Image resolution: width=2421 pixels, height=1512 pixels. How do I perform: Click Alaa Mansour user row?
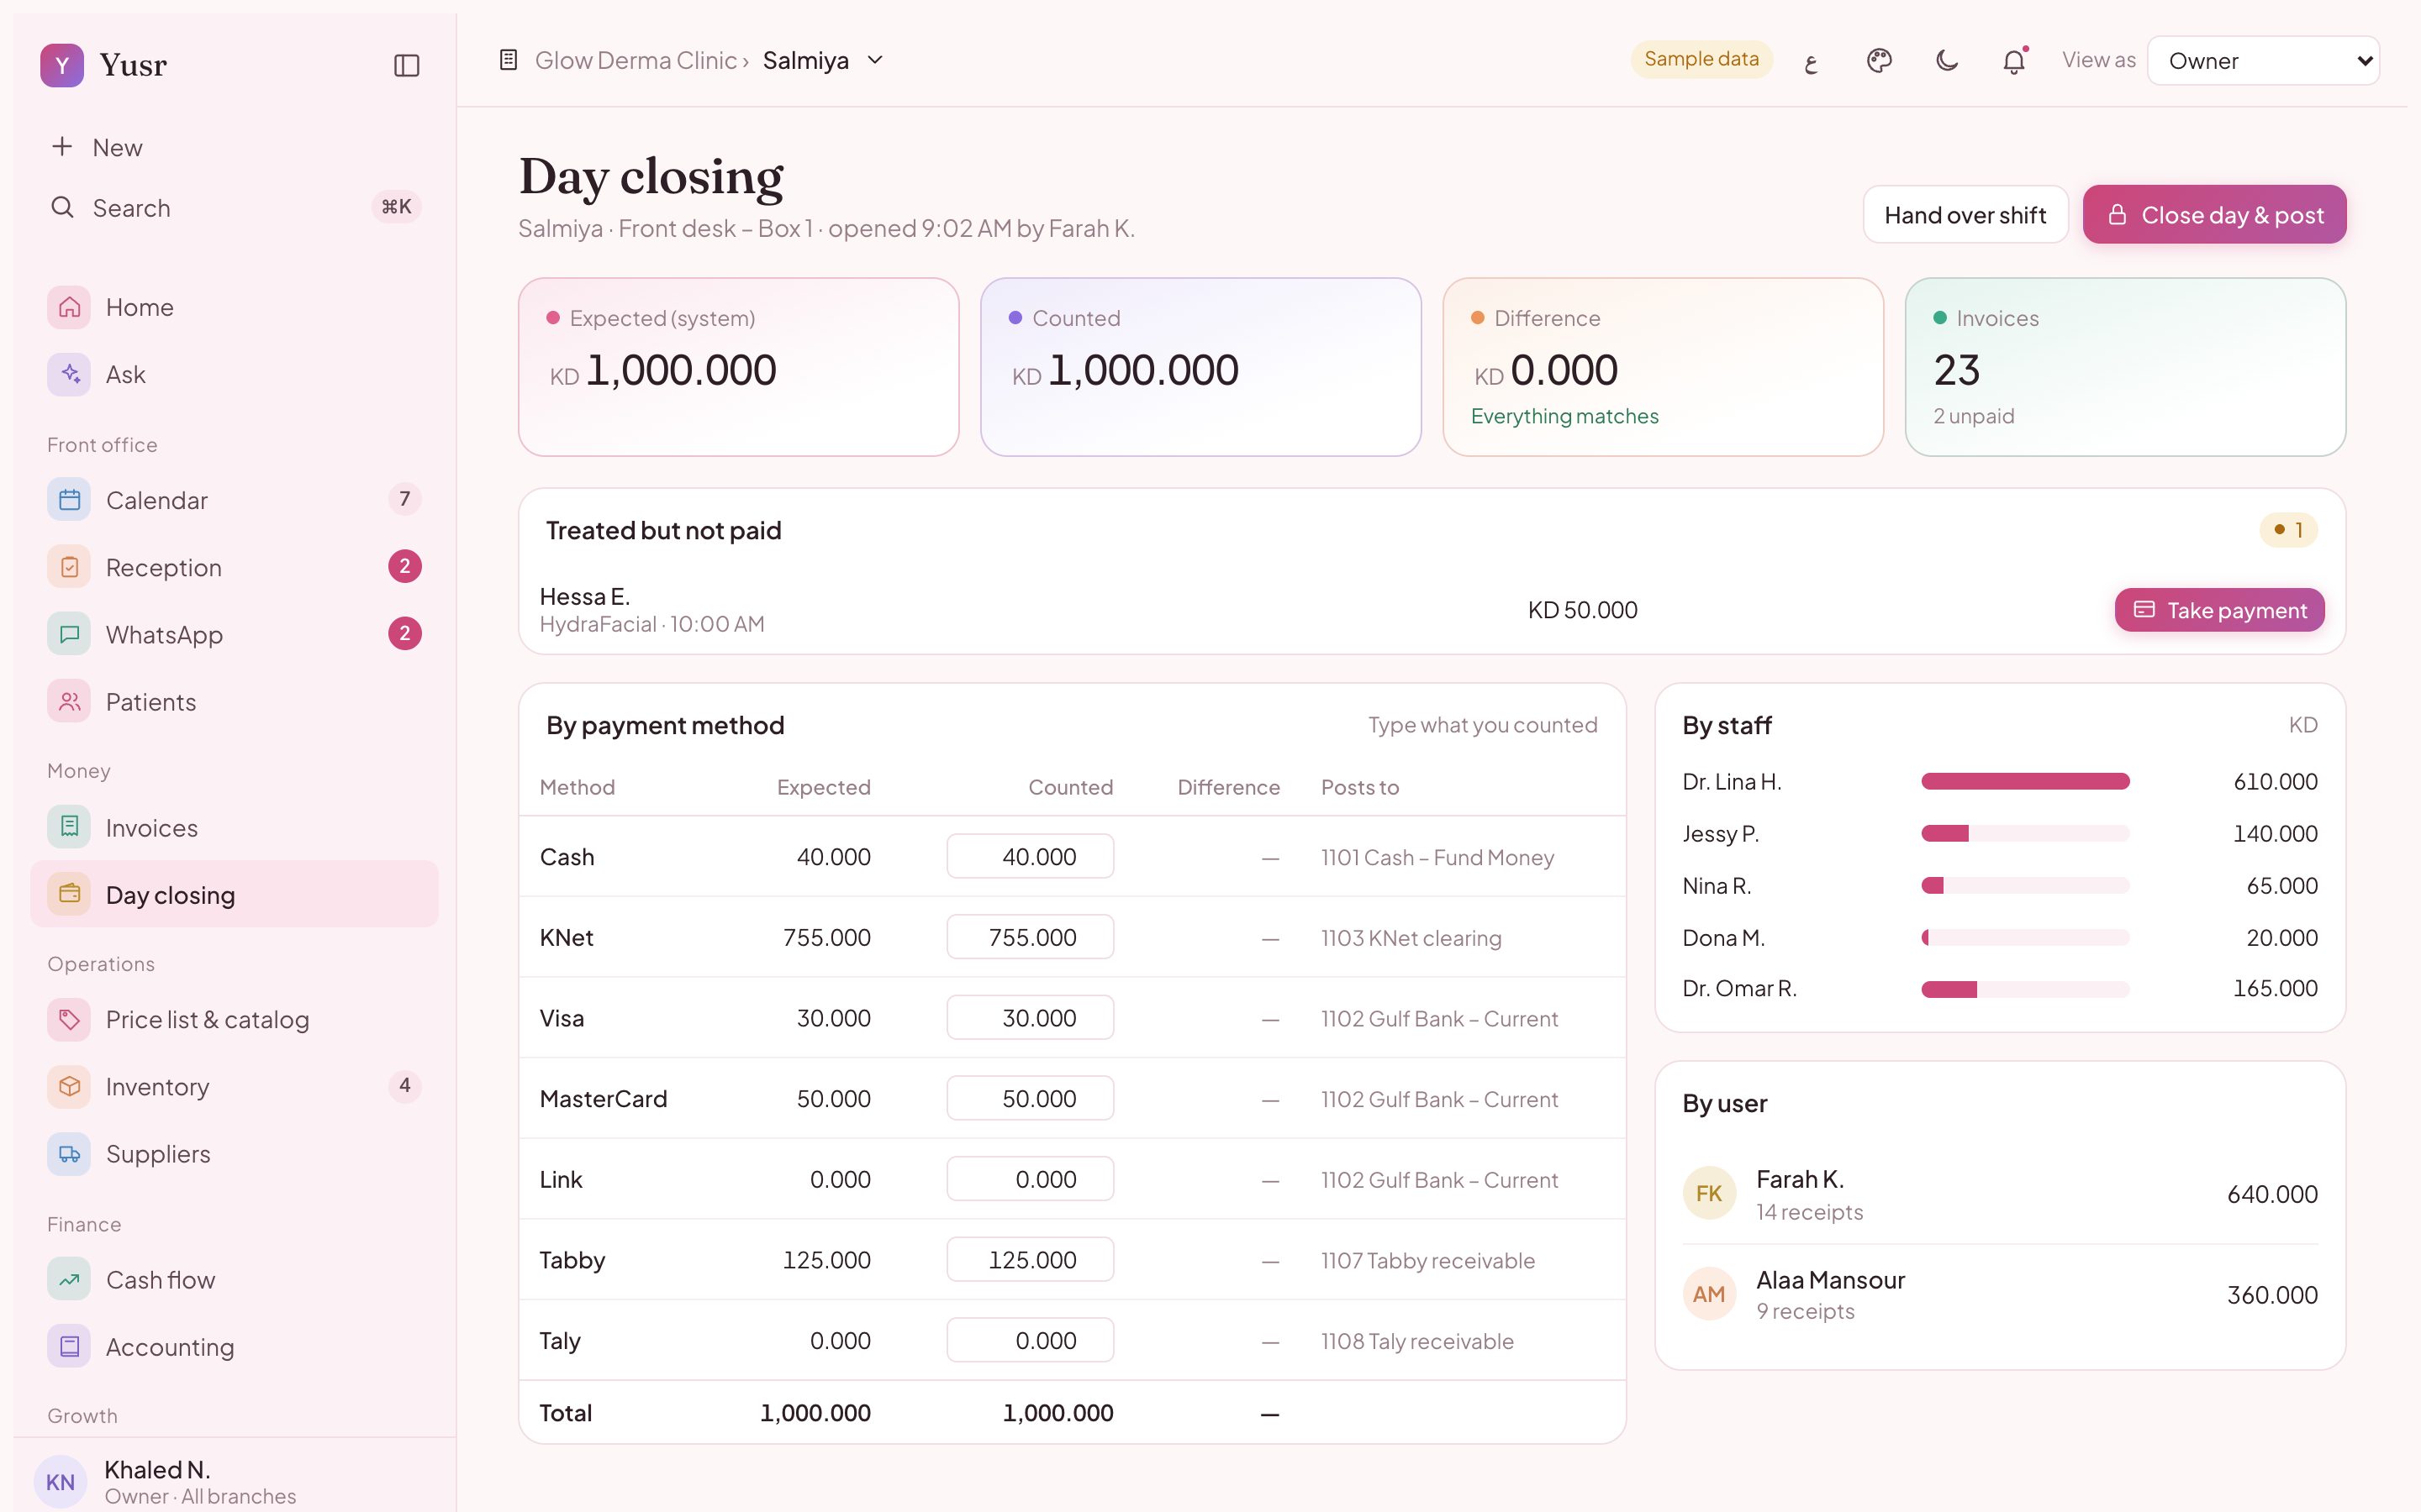[1999, 1294]
